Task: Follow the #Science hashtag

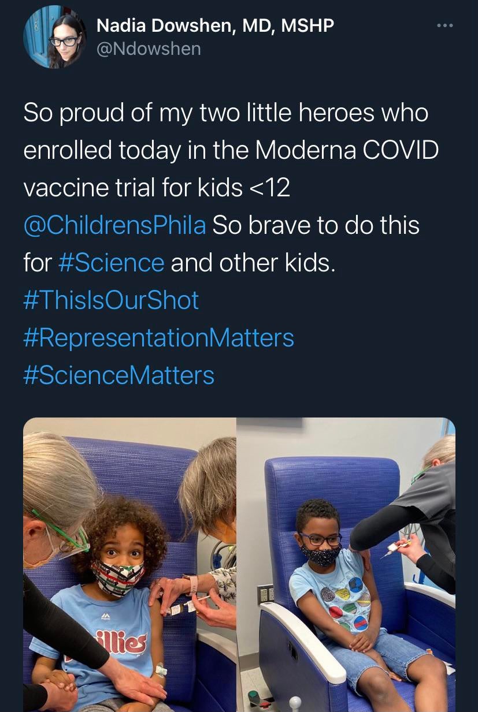Action: (x=112, y=263)
